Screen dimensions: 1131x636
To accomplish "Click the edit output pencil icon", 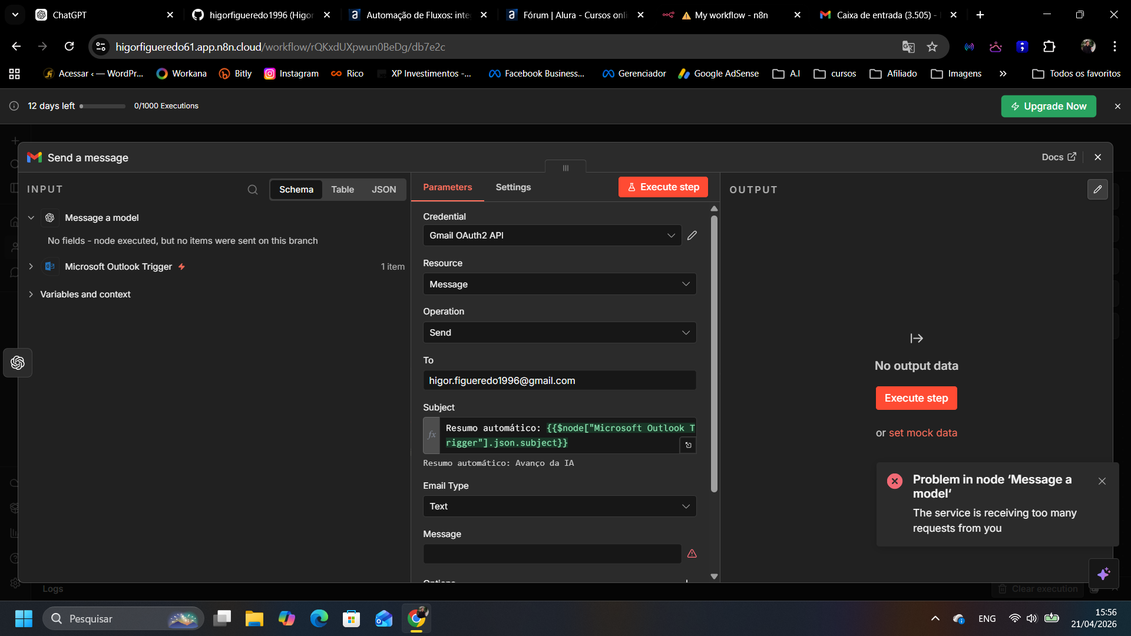I will pyautogui.click(x=1097, y=190).
